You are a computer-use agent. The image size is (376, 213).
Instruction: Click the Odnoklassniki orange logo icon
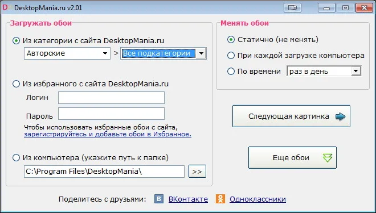[220, 199]
